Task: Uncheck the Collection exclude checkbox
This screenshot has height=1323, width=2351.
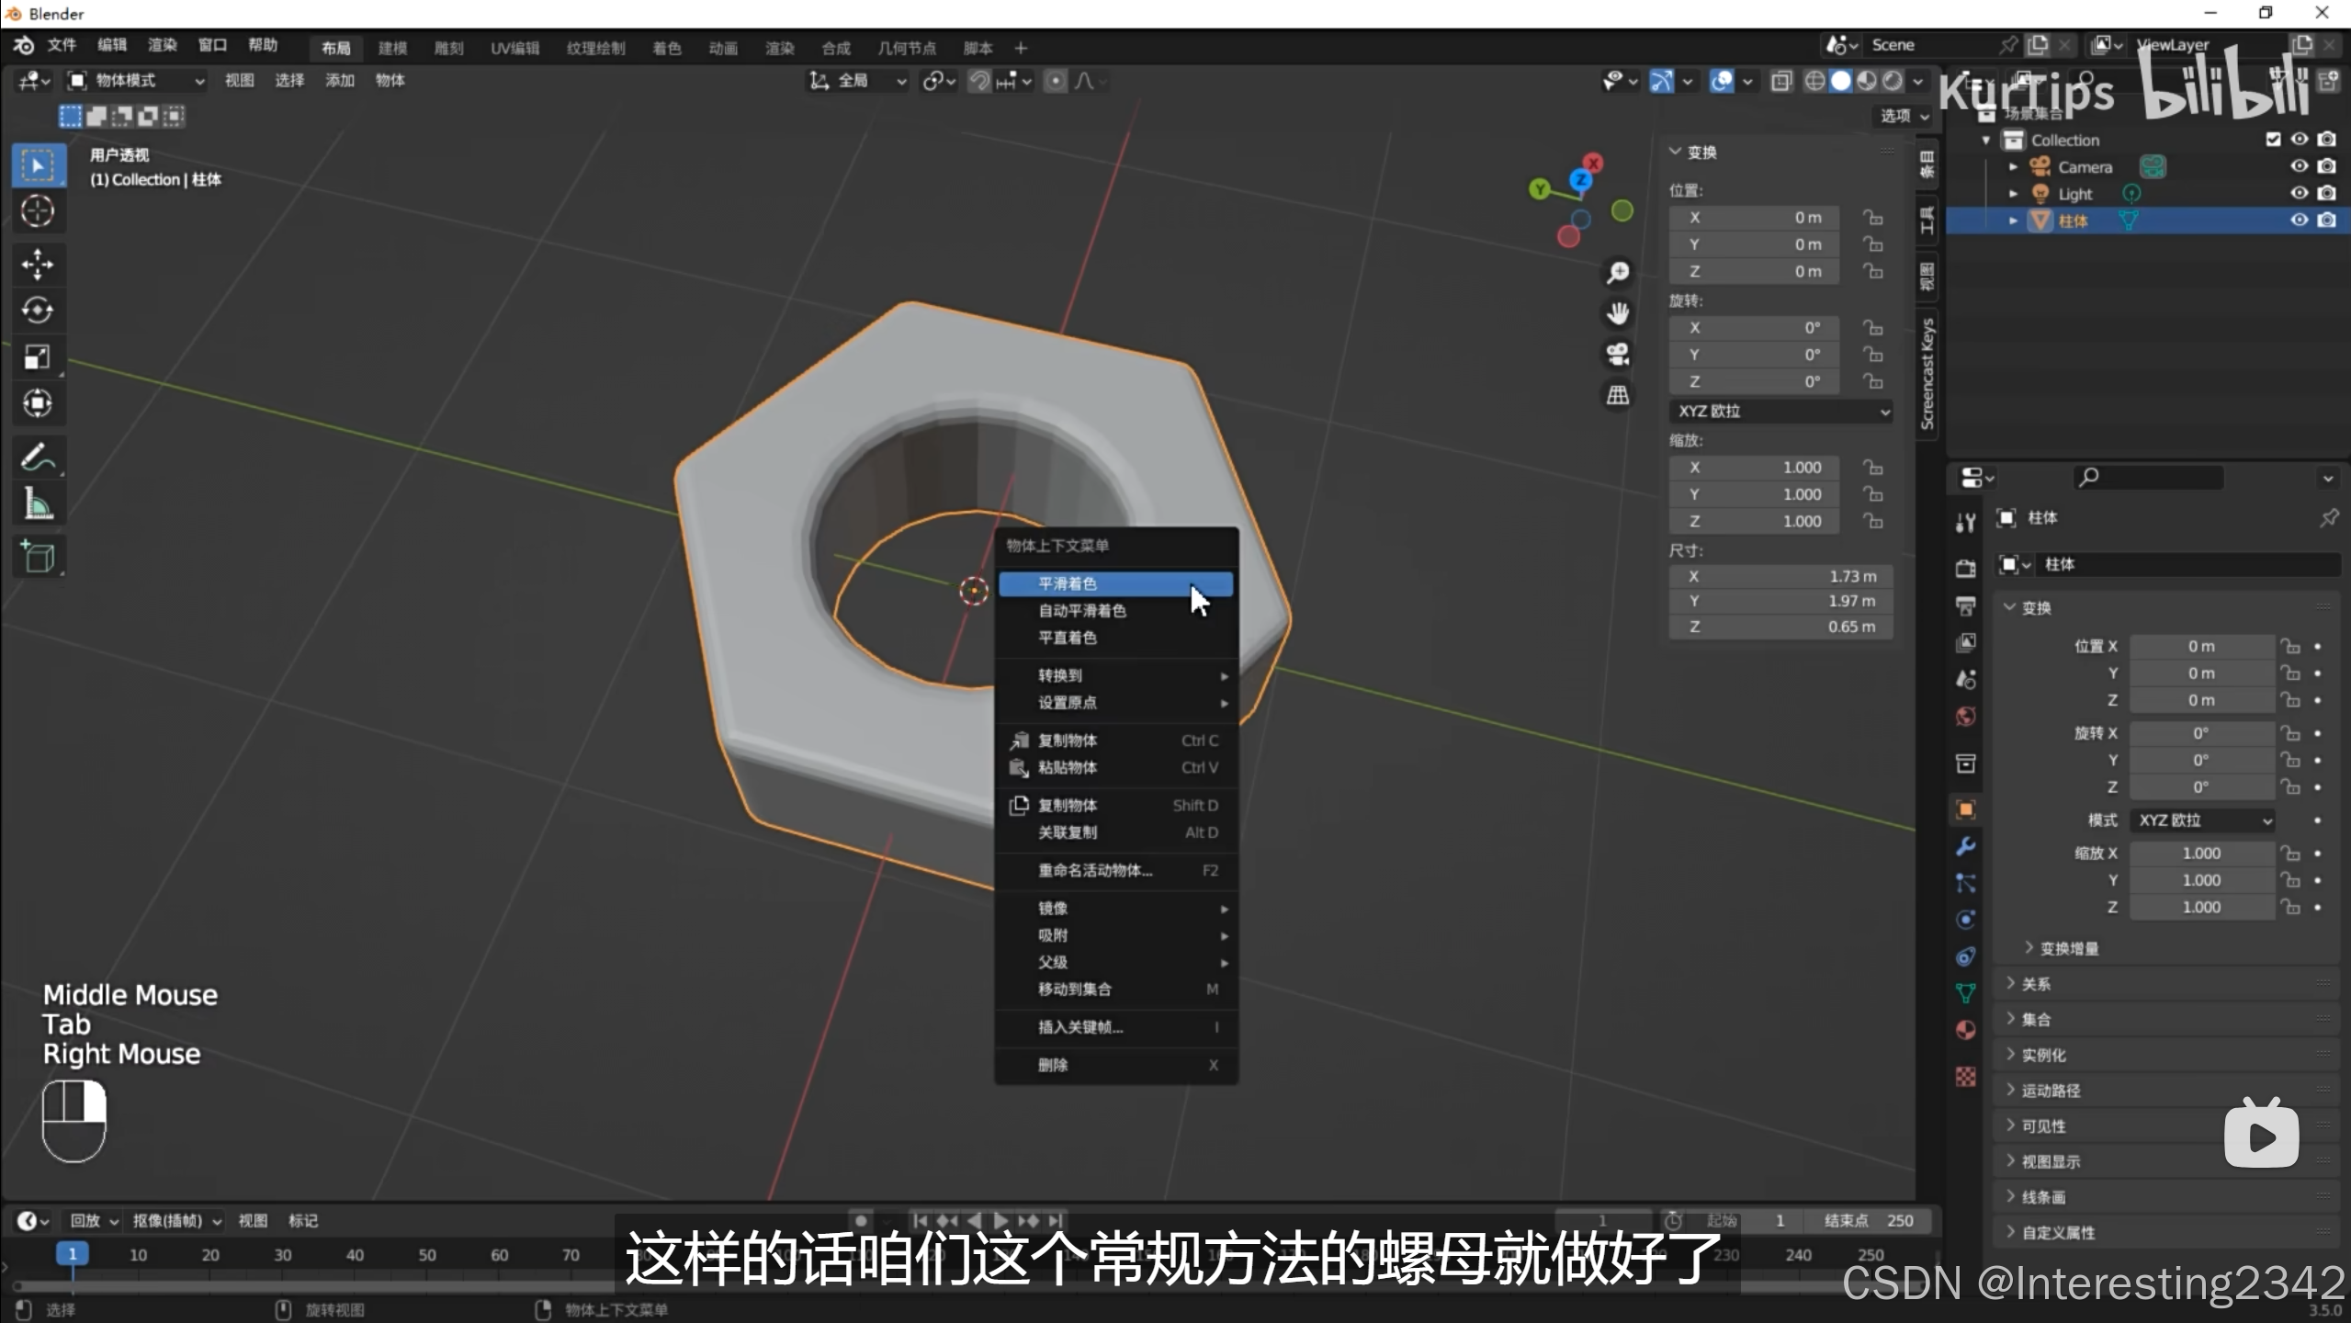Action: [x=2273, y=140]
